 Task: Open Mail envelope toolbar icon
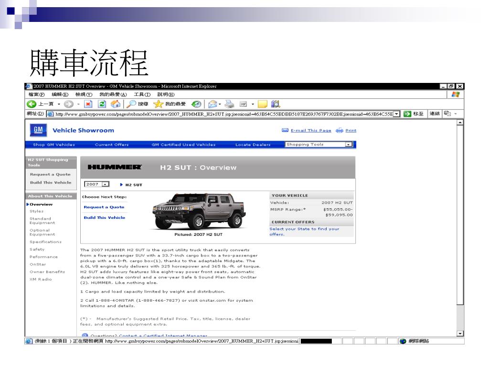pyautogui.click(x=213, y=104)
